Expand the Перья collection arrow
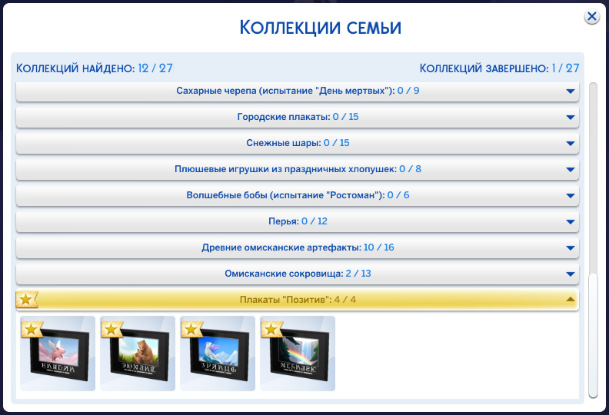This screenshot has height=415, width=609. (570, 221)
